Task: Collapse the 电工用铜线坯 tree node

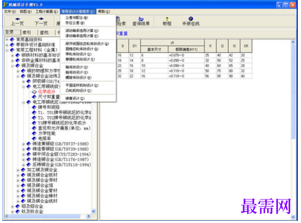Action: (x=24, y=102)
